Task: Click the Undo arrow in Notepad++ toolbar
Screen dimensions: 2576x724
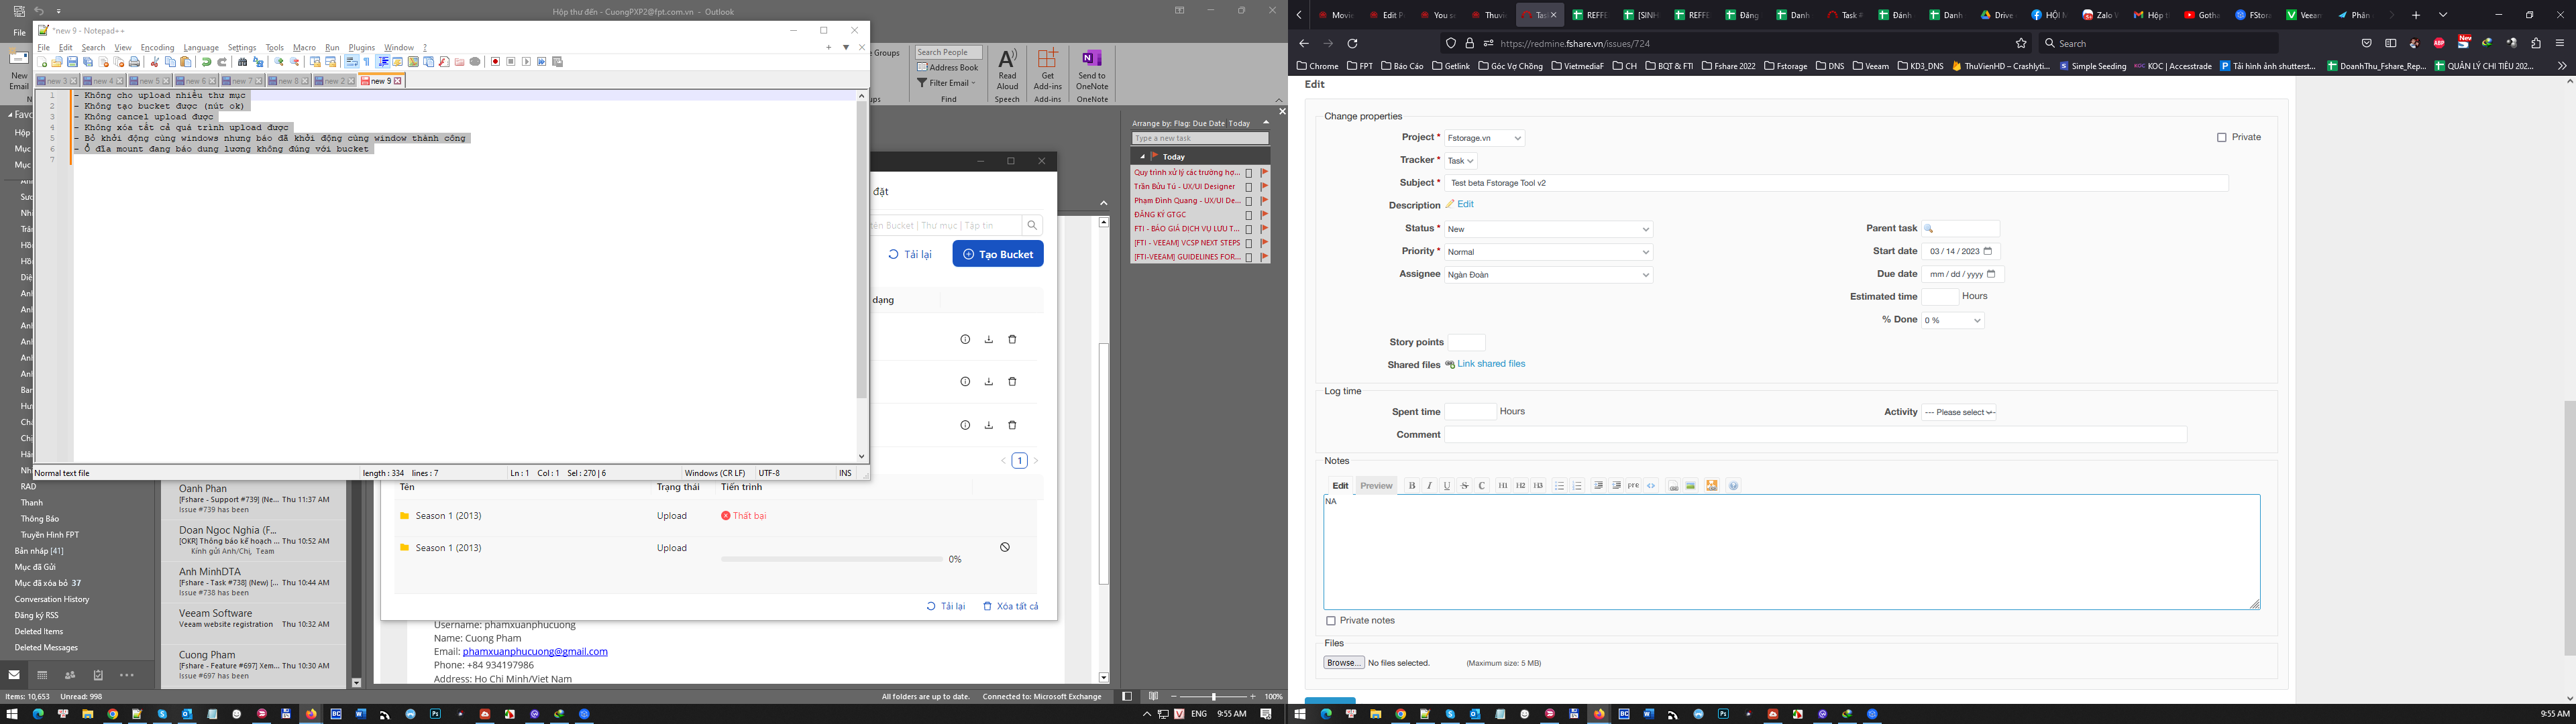Action: (x=207, y=62)
